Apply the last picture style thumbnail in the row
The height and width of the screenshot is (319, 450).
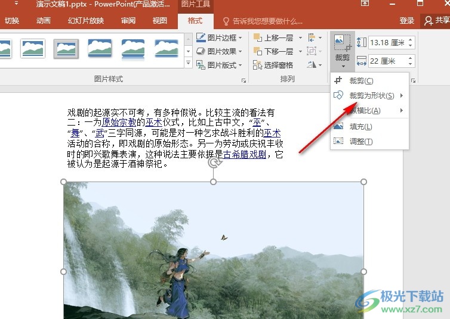coord(167,48)
